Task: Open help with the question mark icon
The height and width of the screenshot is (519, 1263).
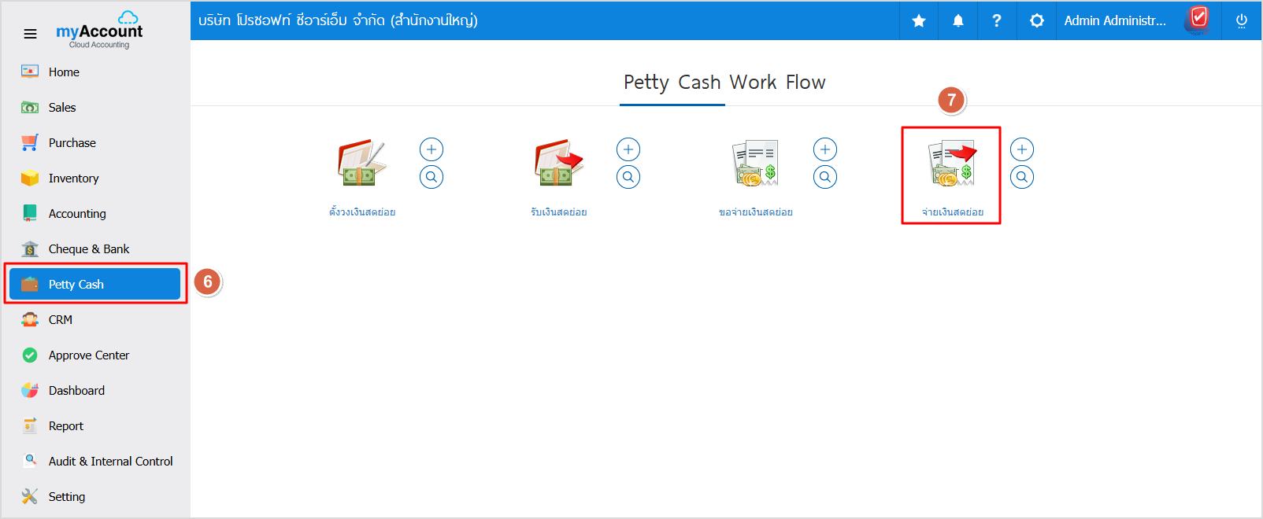Action: click(996, 20)
